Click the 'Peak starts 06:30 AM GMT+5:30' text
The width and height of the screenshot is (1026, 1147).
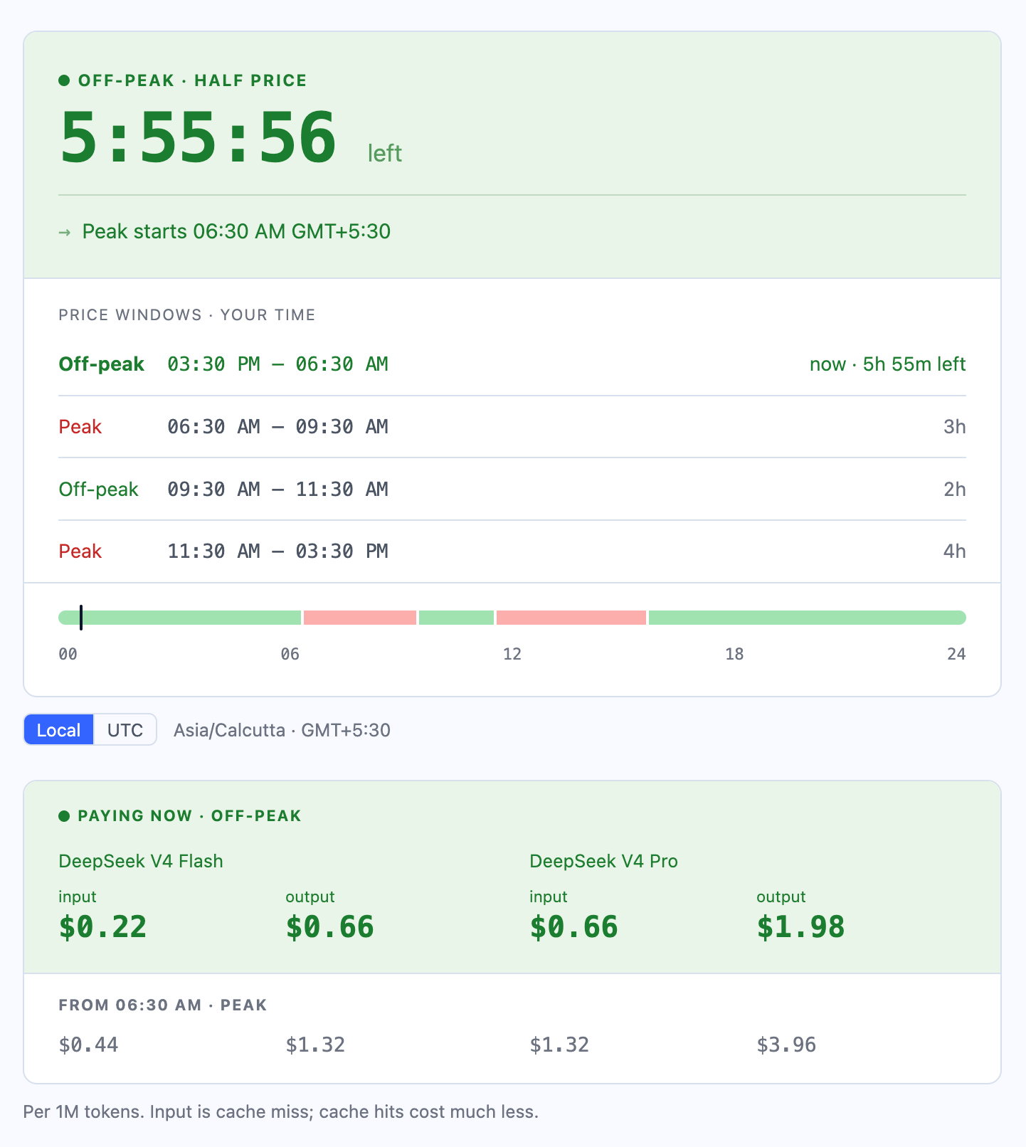tap(236, 231)
